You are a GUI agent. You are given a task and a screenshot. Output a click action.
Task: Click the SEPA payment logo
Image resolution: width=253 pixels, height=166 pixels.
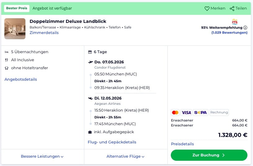click(x=201, y=113)
